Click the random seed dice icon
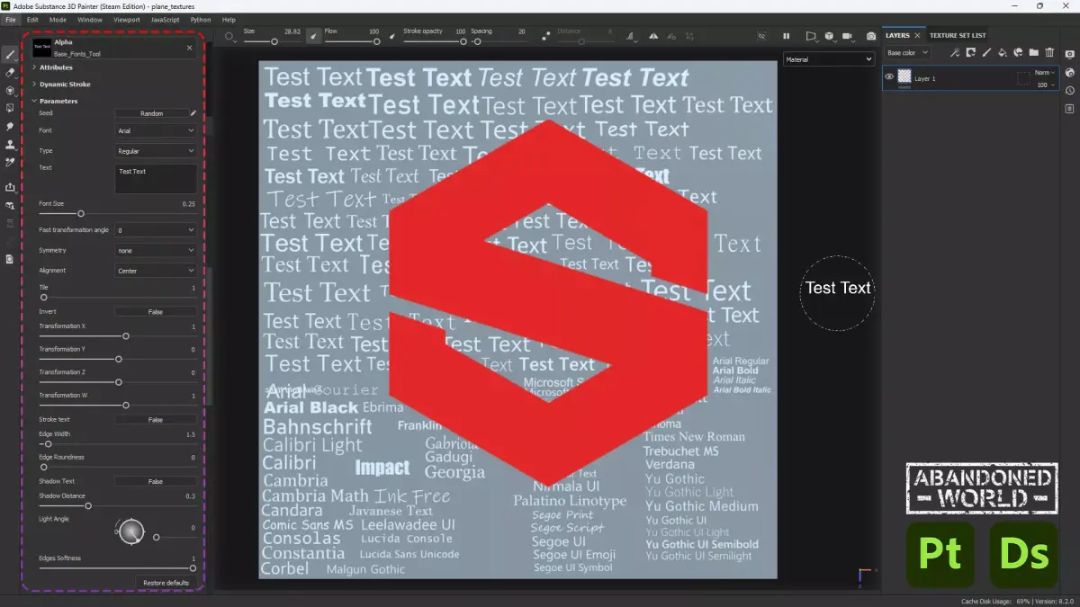The image size is (1080, 607). [x=193, y=113]
